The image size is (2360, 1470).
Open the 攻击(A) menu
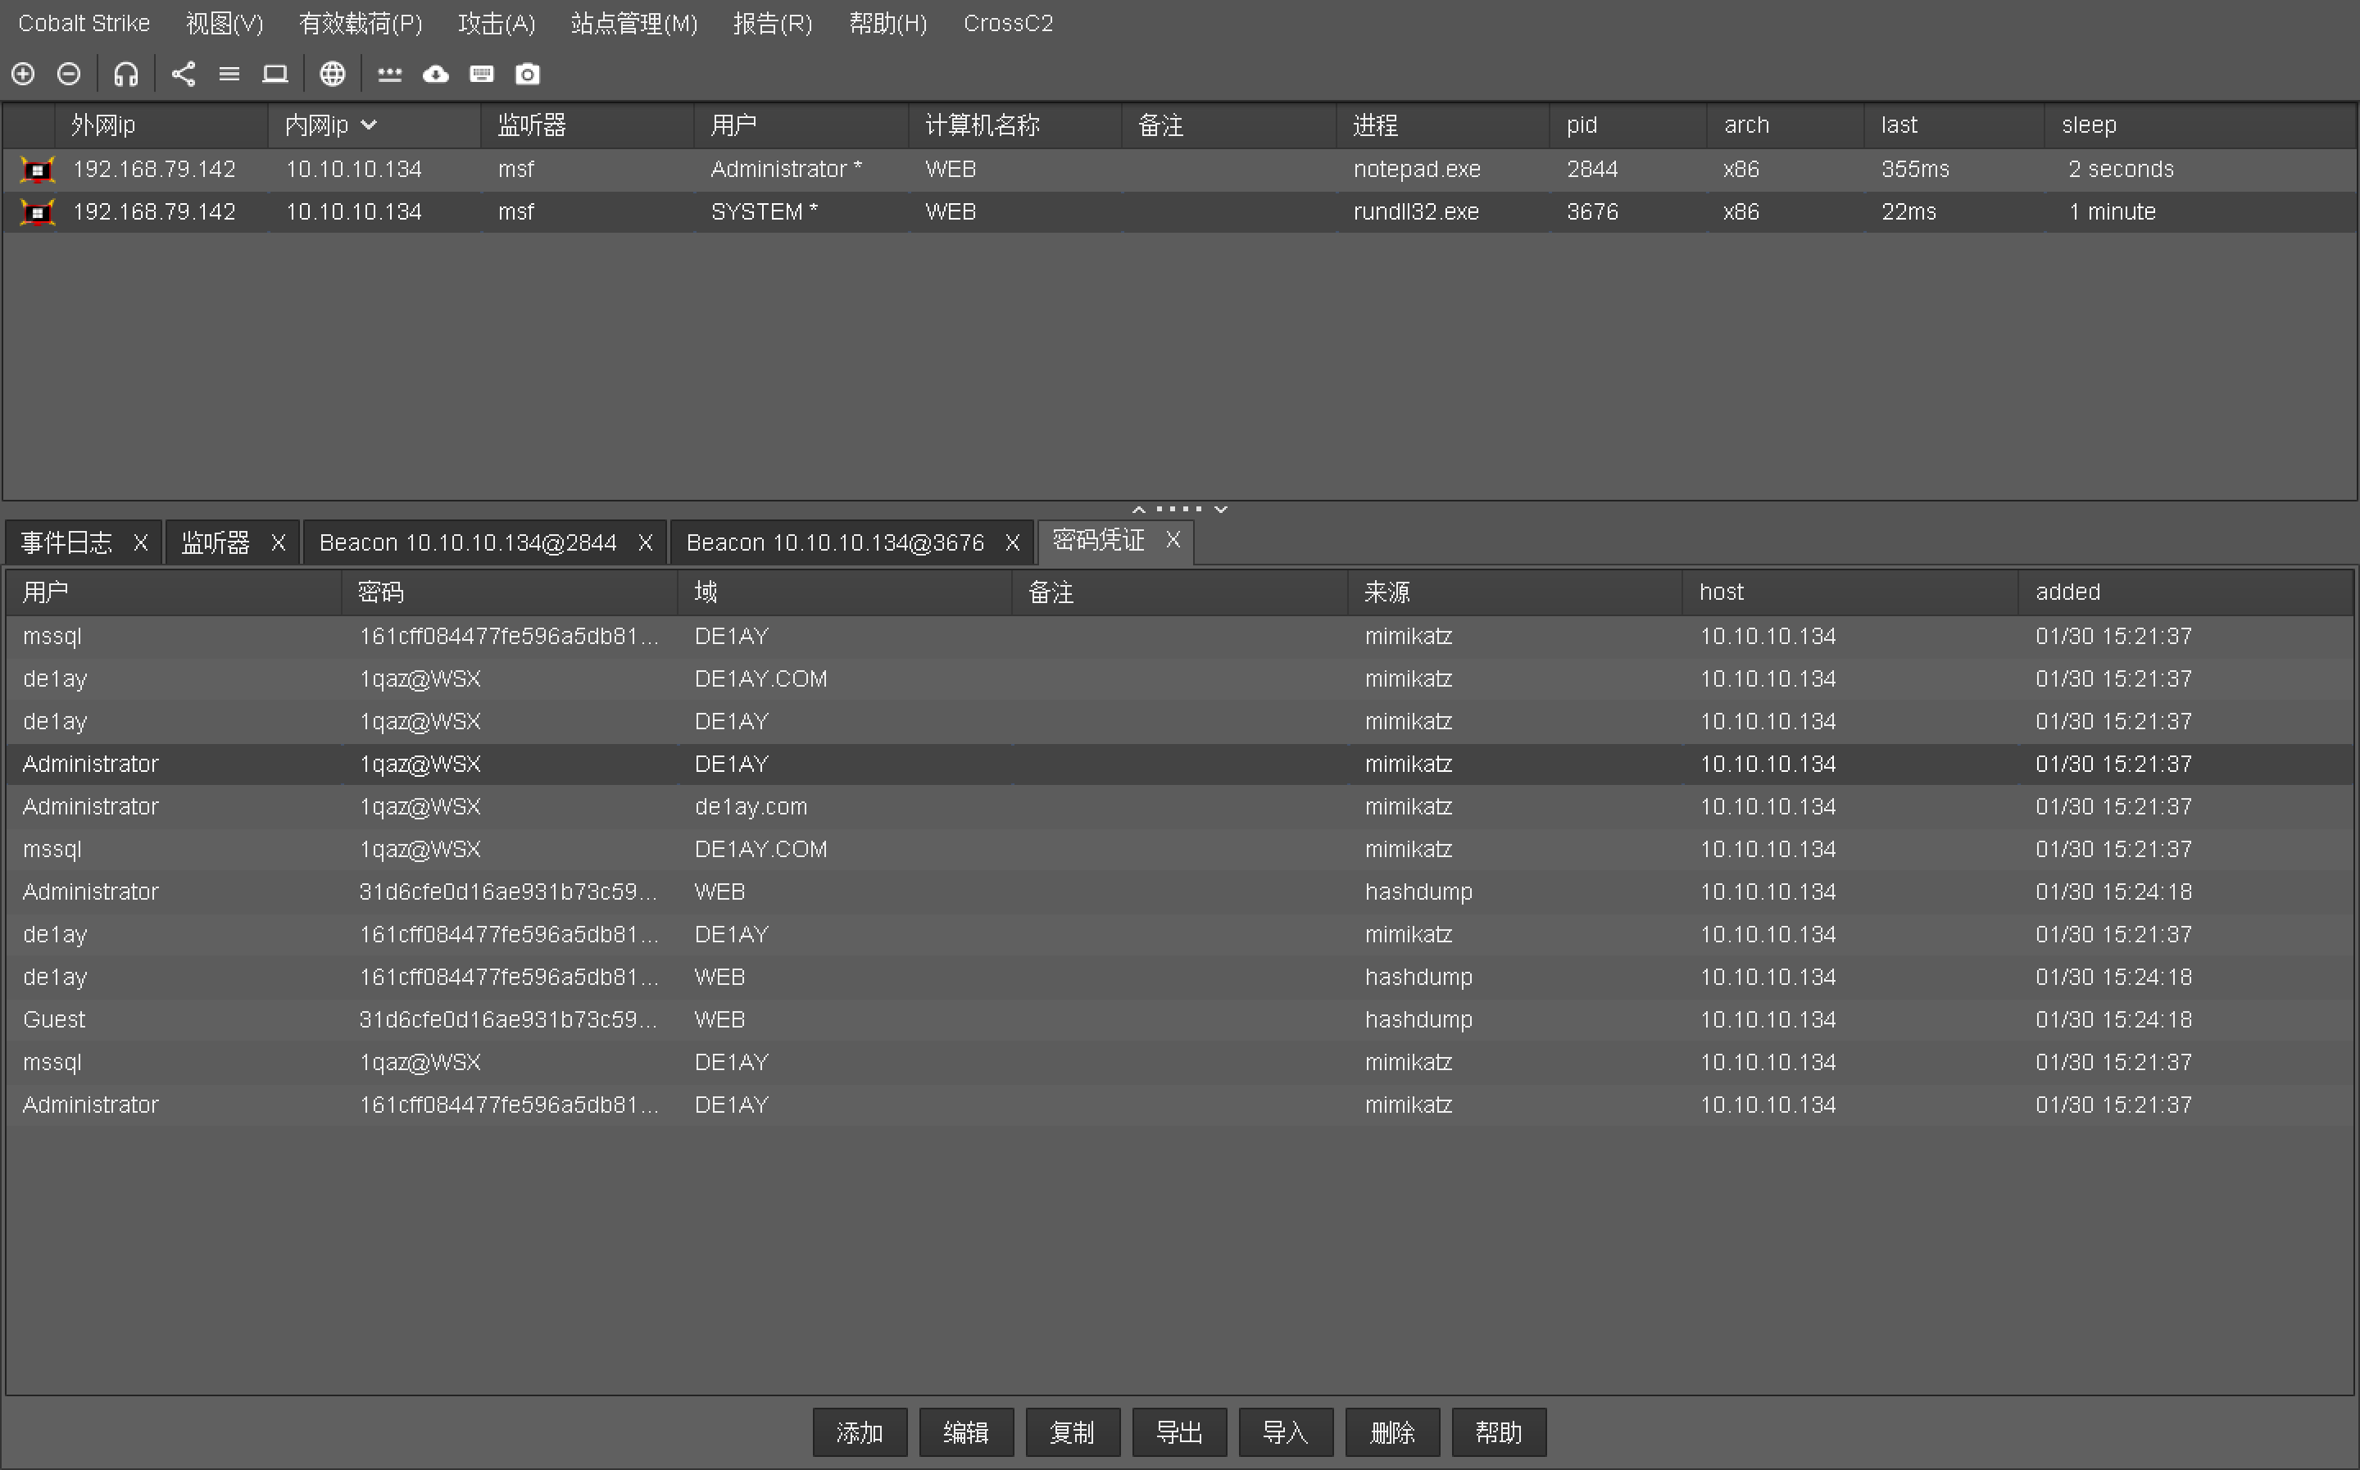point(497,23)
